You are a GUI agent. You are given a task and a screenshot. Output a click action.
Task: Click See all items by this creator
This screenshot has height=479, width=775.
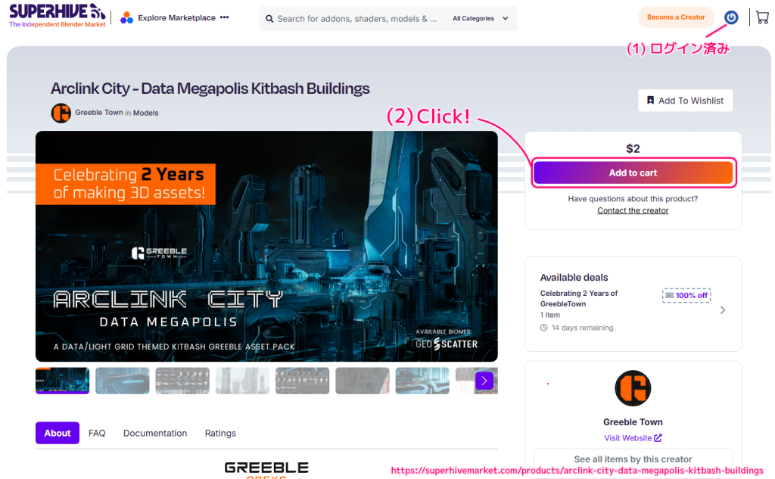633,459
